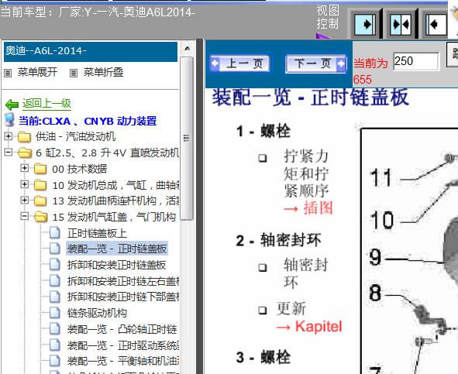Click the 15 发动机气缸盖 open folder icon
Image resolution: width=458 pixels, height=374 pixels.
click(x=40, y=217)
